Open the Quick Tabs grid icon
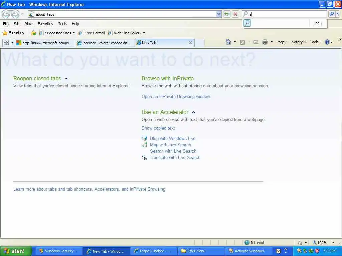342x256 pixels. point(6,43)
